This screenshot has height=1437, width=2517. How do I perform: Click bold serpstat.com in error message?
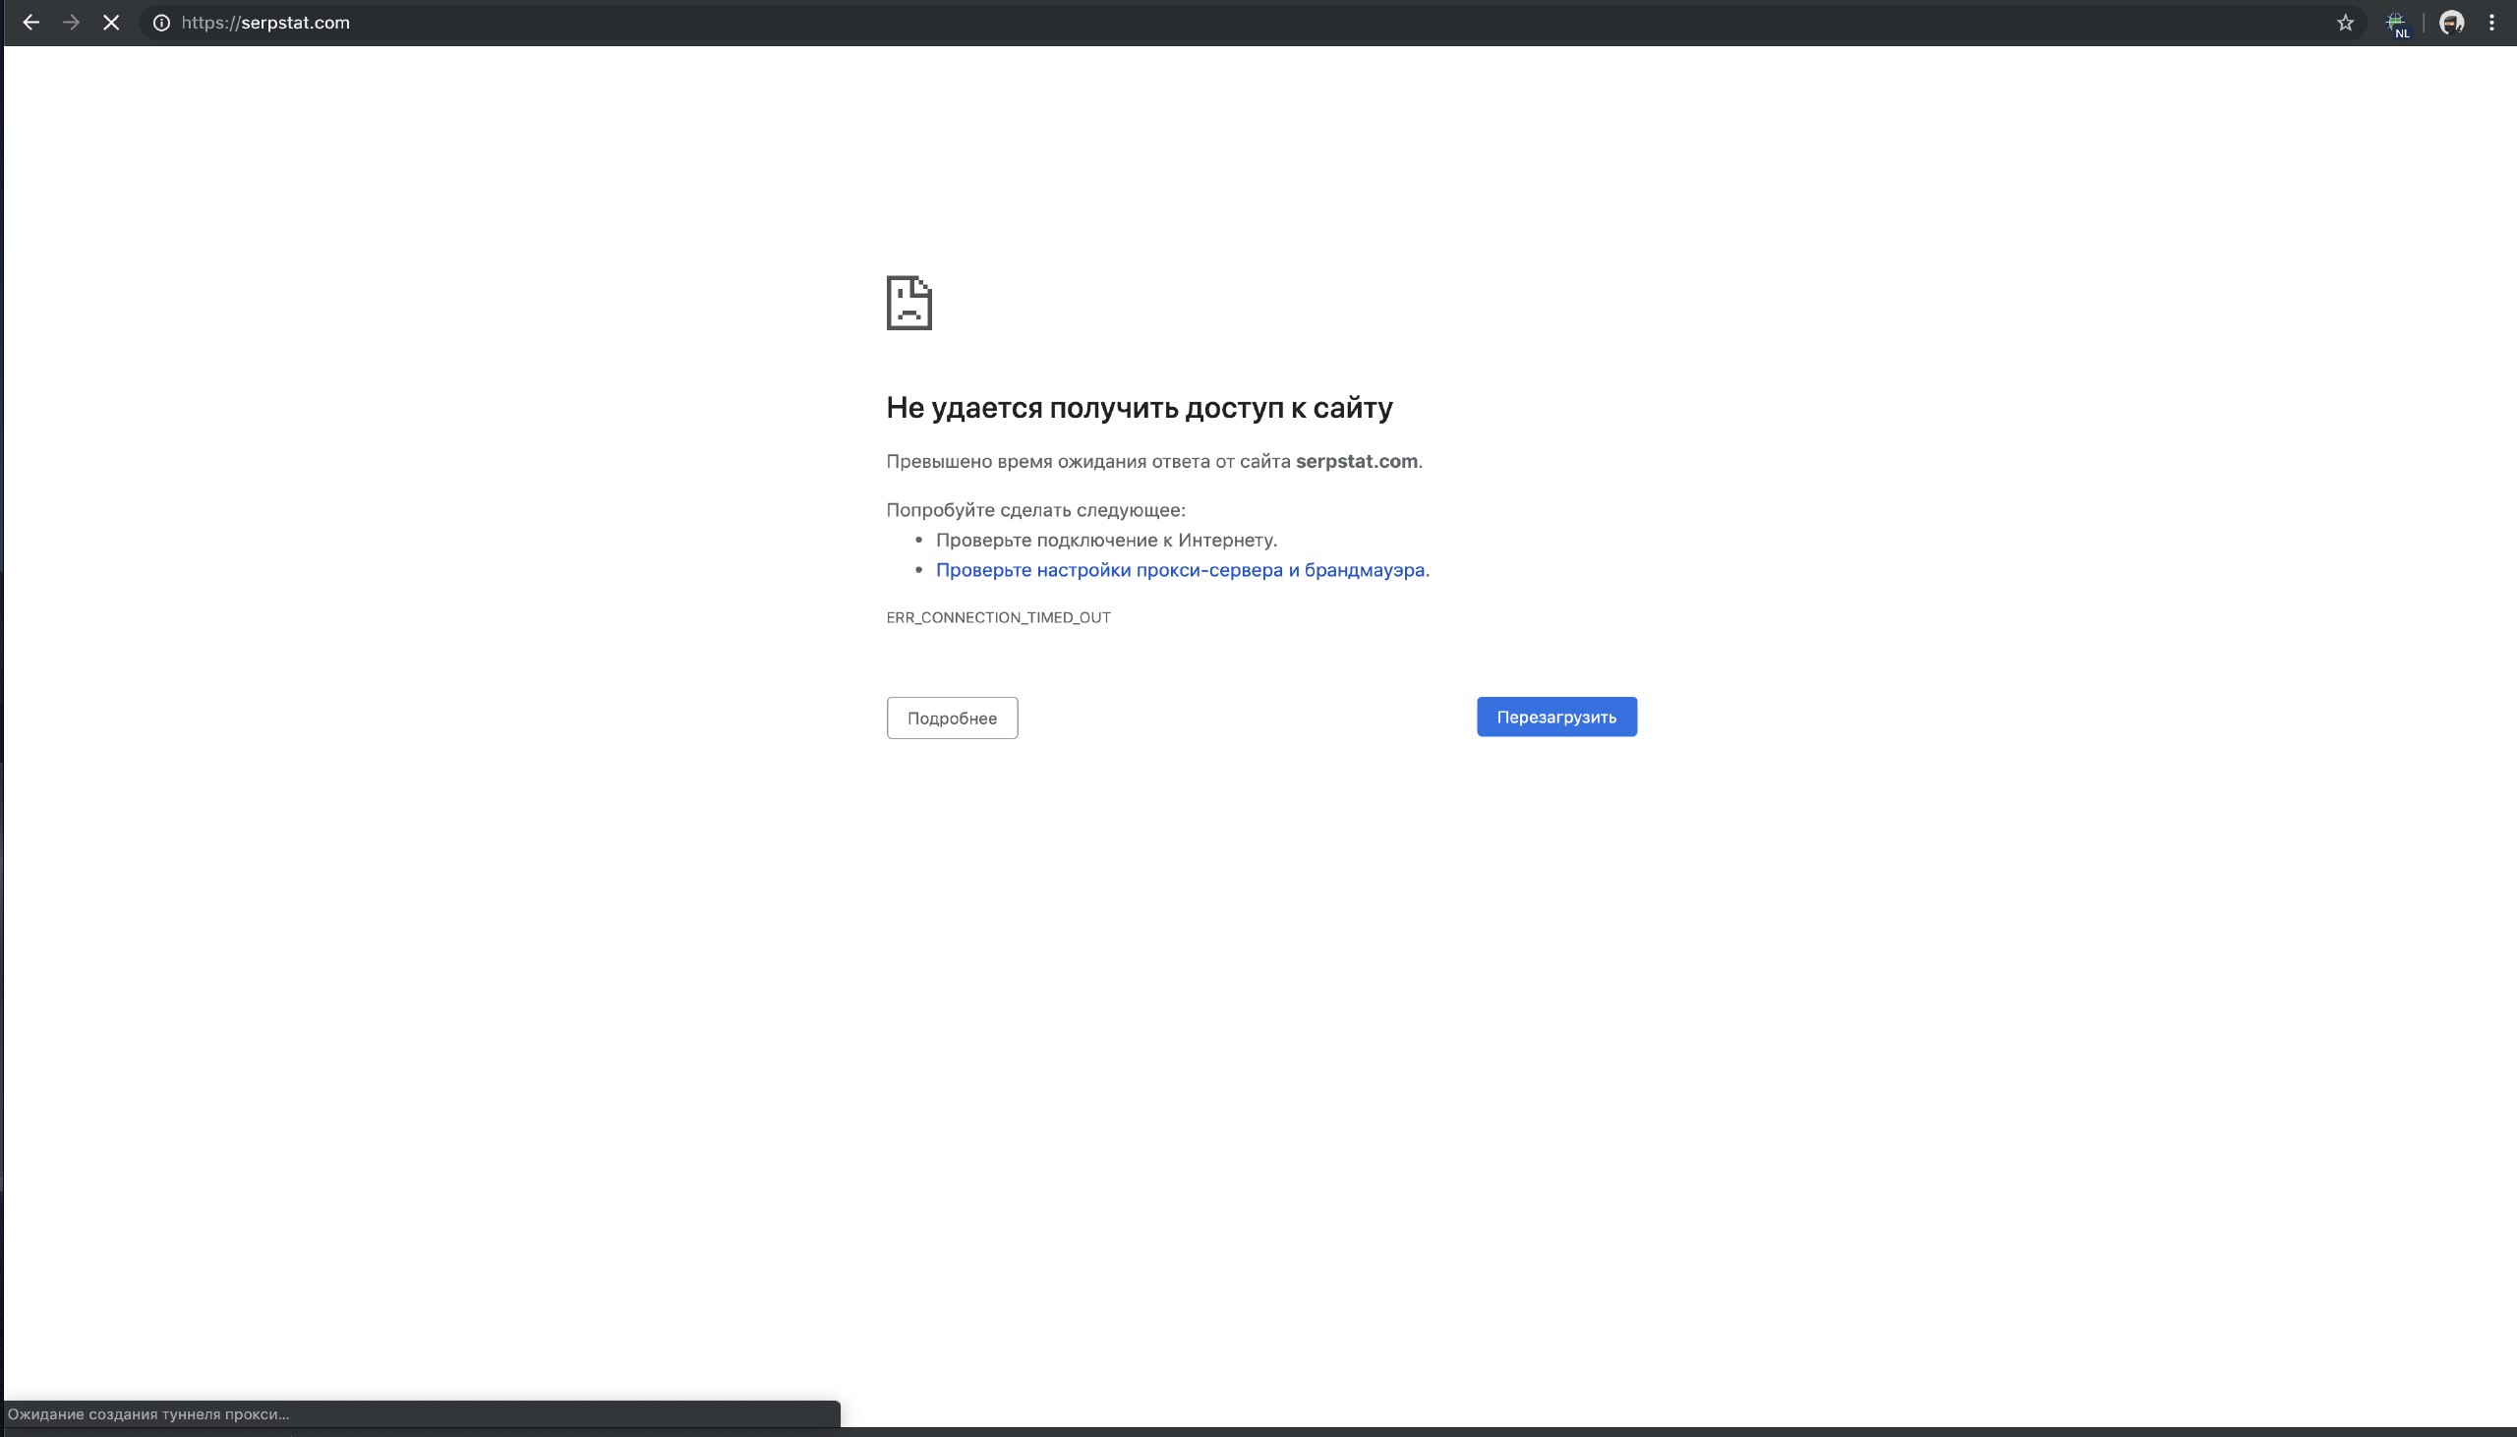tap(1356, 461)
